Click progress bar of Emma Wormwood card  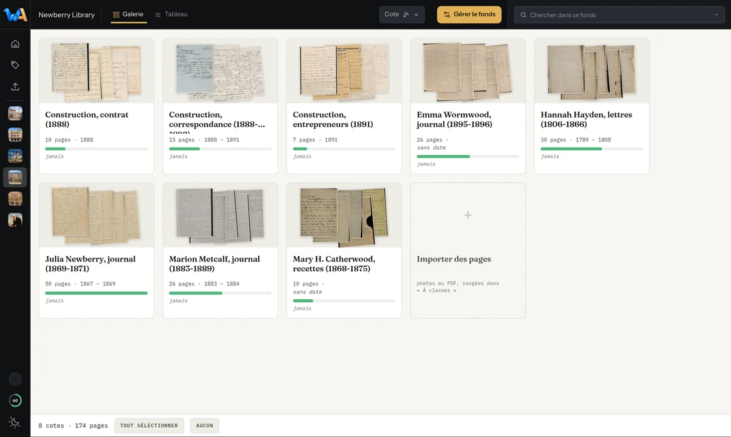468,156
